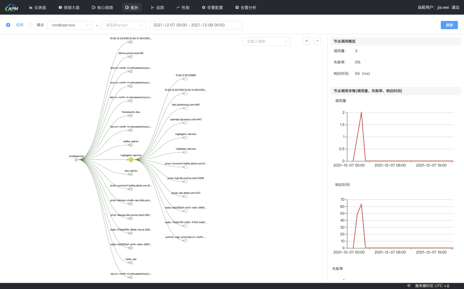Viewport: 464px width, 289px height.
Task: Click the minus zoom-out button
Action: tap(317, 41)
